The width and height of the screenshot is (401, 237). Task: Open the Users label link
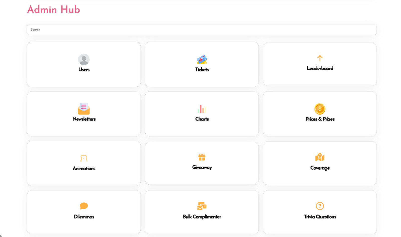(84, 70)
